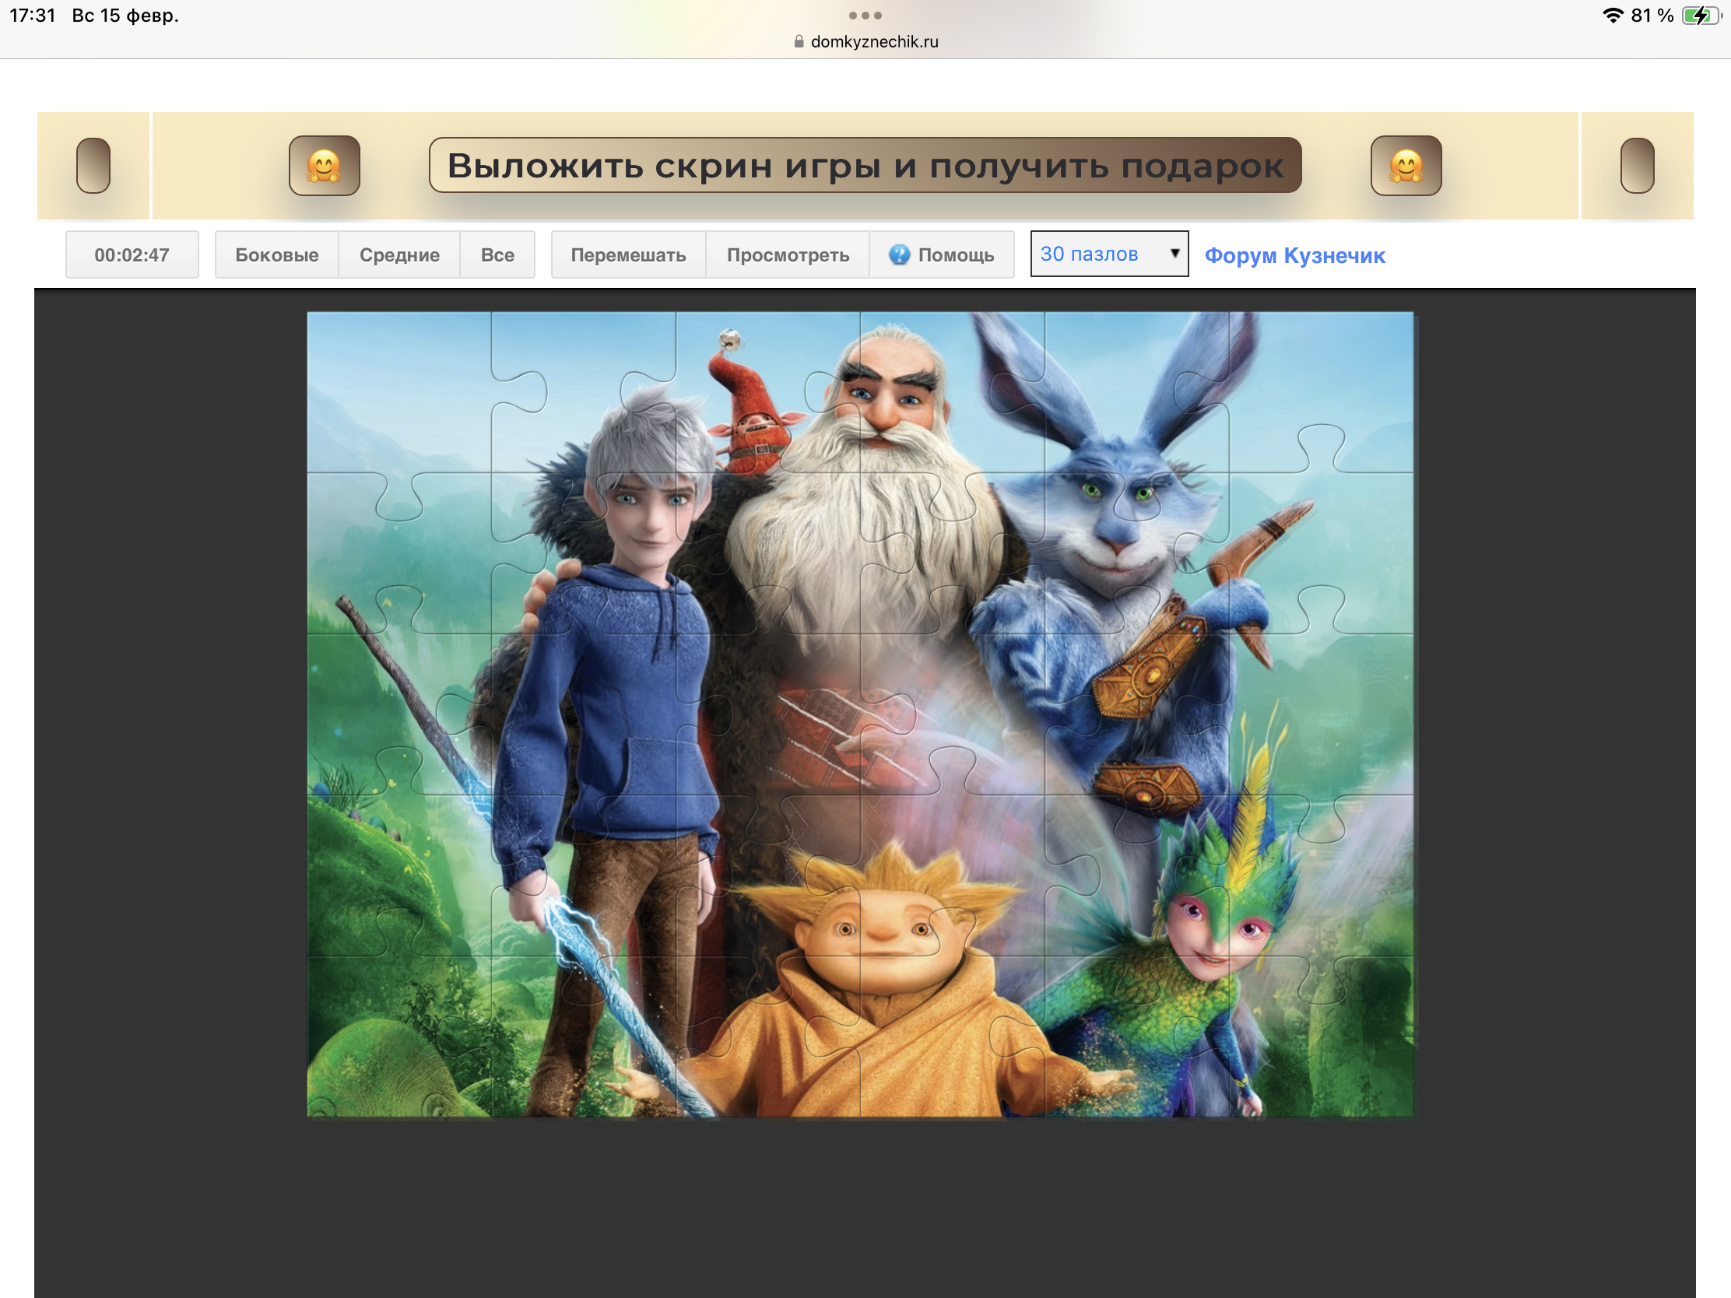Click the 00:02:47 timer display
The image size is (1731, 1298).
click(x=132, y=254)
